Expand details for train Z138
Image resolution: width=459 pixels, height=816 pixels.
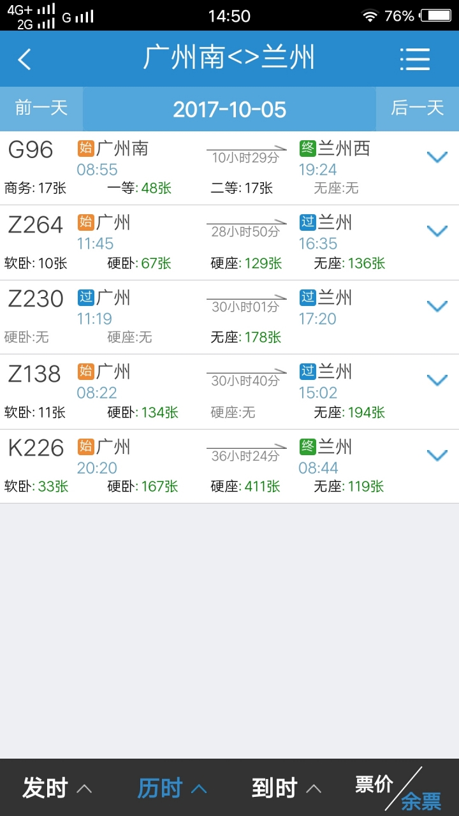(437, 380)
